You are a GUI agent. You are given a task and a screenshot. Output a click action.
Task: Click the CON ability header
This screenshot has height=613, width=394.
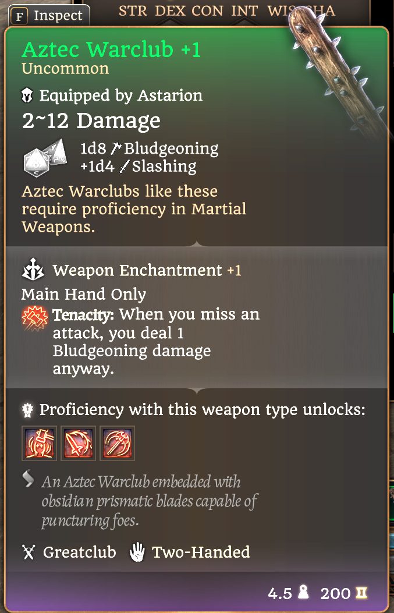click(207, 11)
